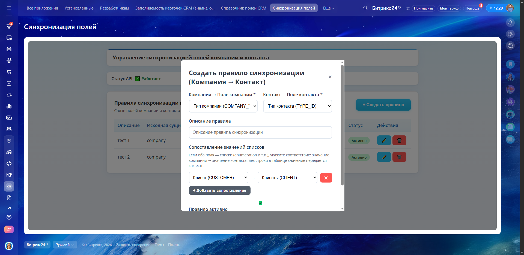Open the user avatar at the sidebar bottom

point(9,246)
